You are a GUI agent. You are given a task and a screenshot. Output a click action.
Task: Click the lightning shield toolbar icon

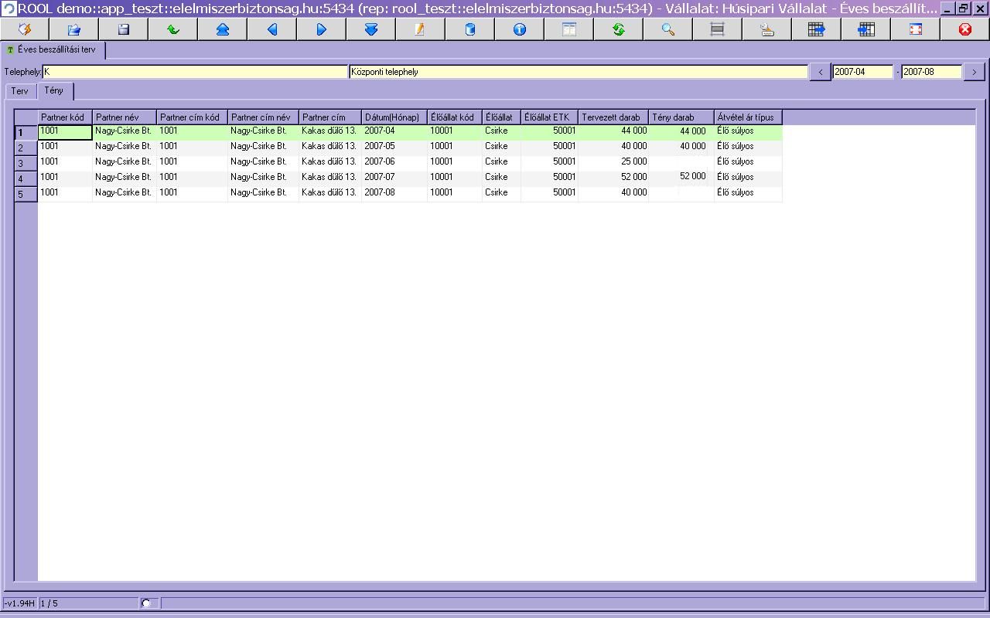[25, 29]
